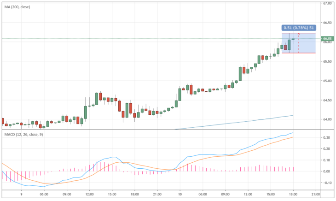Click the 64.50 price axis label
This screenshot has width=336, height=201.
coord(327,100)
